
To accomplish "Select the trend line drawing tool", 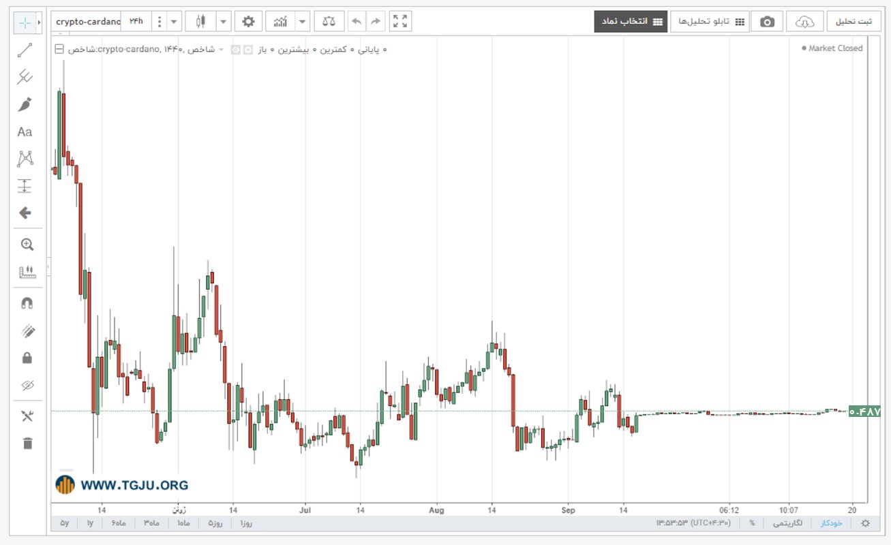I will pos(25,50).
